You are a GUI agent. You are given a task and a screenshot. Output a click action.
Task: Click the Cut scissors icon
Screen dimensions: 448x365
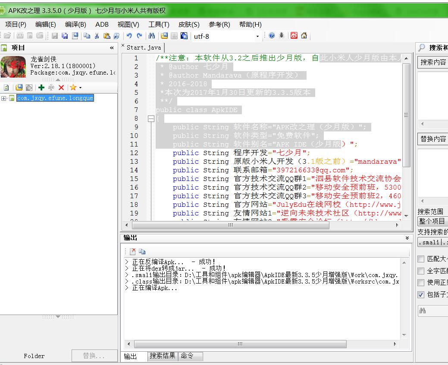pos(97,36)
